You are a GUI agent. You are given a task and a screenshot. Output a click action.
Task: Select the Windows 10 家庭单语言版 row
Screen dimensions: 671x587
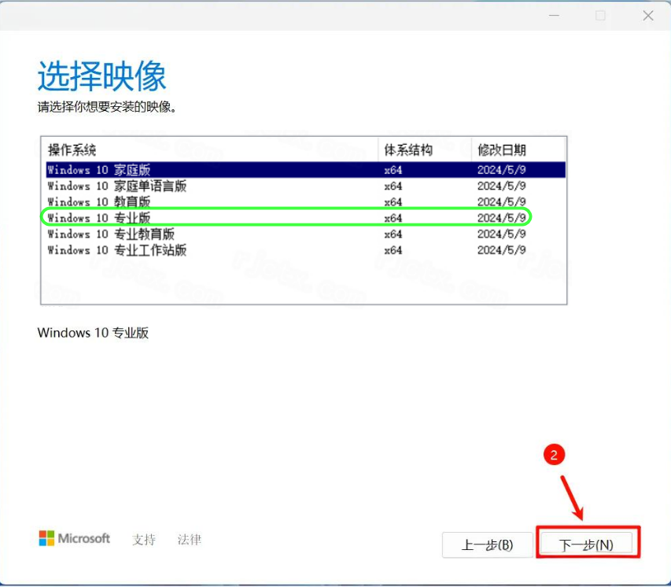point(305,186)
